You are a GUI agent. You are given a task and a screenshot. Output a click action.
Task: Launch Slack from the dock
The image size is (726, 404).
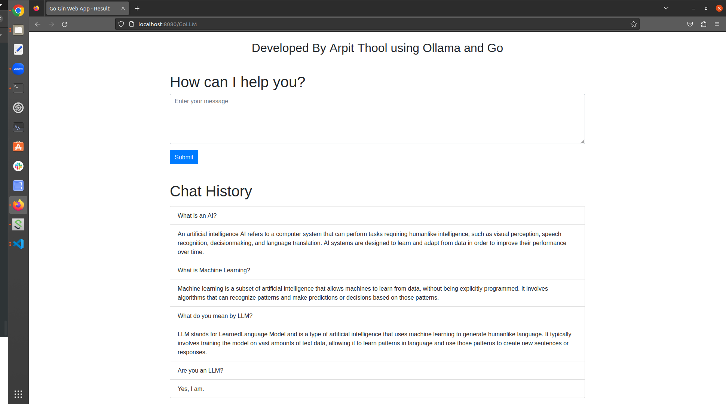pos(18,166)
